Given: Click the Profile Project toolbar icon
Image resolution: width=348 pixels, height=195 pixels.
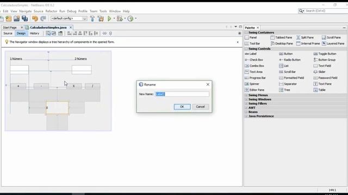Looking at the screenshot, I should [x=130, y=18].
